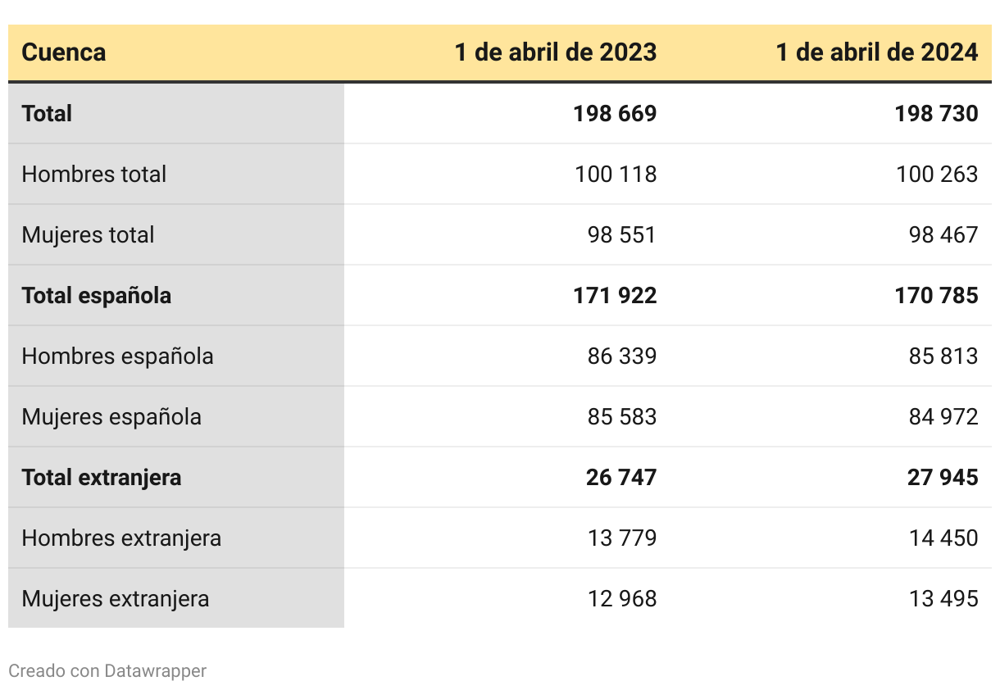Viewport: 1000px width, 690px height.
Task: Click the Hombres española row label
Action: [118, 356]
